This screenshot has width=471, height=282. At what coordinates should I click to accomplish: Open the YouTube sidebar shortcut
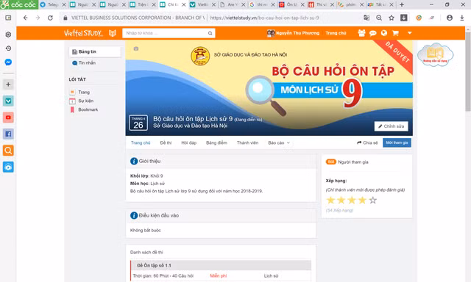coord(8,117)
